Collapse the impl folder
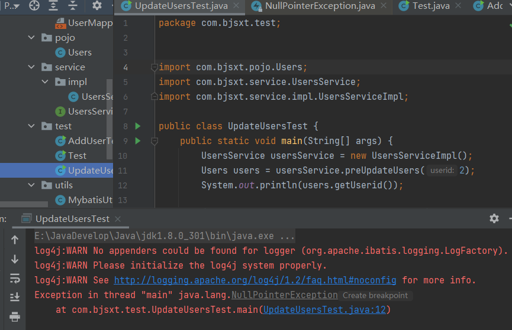 pyautogui.click(x=45, y=82)
